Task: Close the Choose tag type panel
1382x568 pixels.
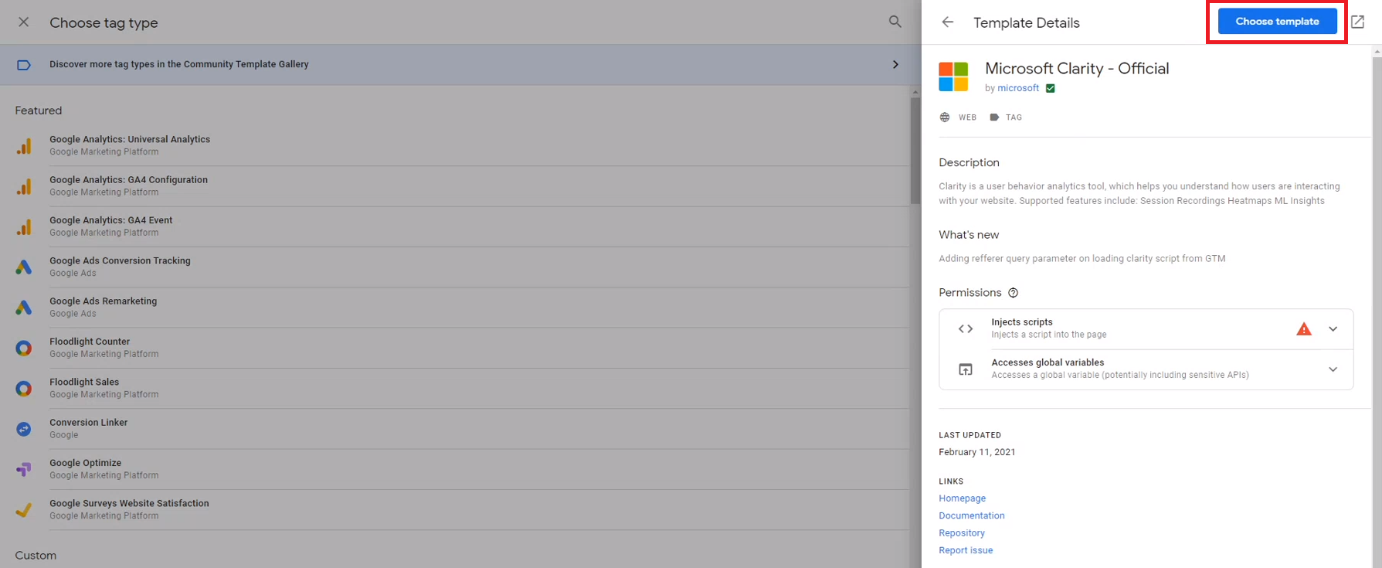Action: (24, 22)
